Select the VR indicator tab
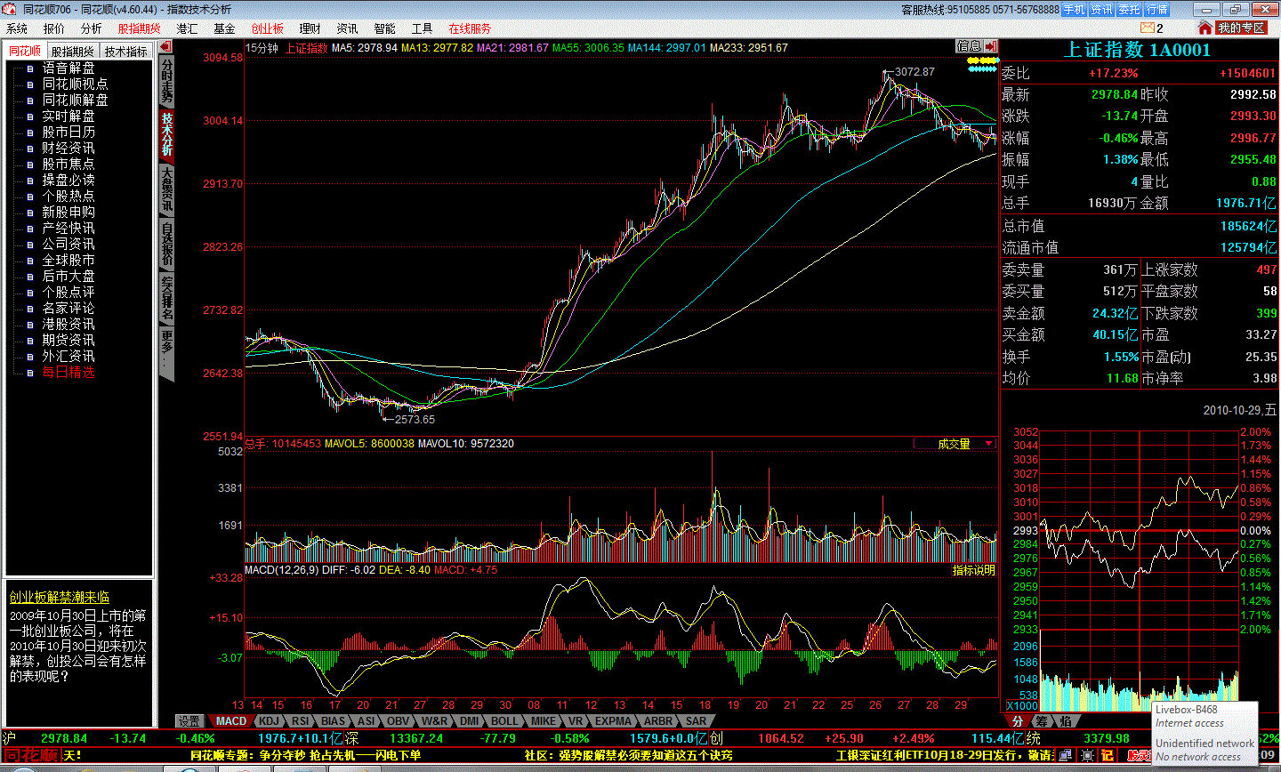 [576, 721]
